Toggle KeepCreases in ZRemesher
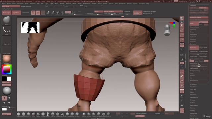 pyautogui.click(x=193, y=56)
